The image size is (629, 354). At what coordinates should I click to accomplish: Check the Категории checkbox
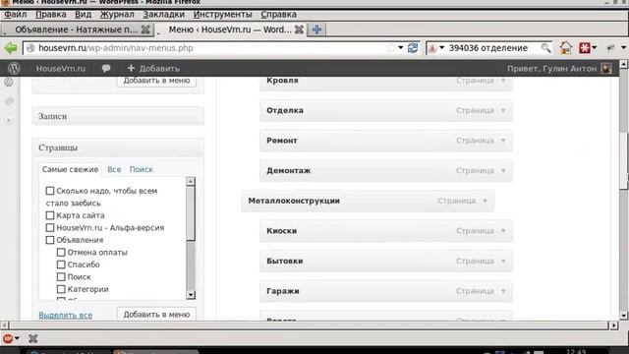[x=61, y=289]
